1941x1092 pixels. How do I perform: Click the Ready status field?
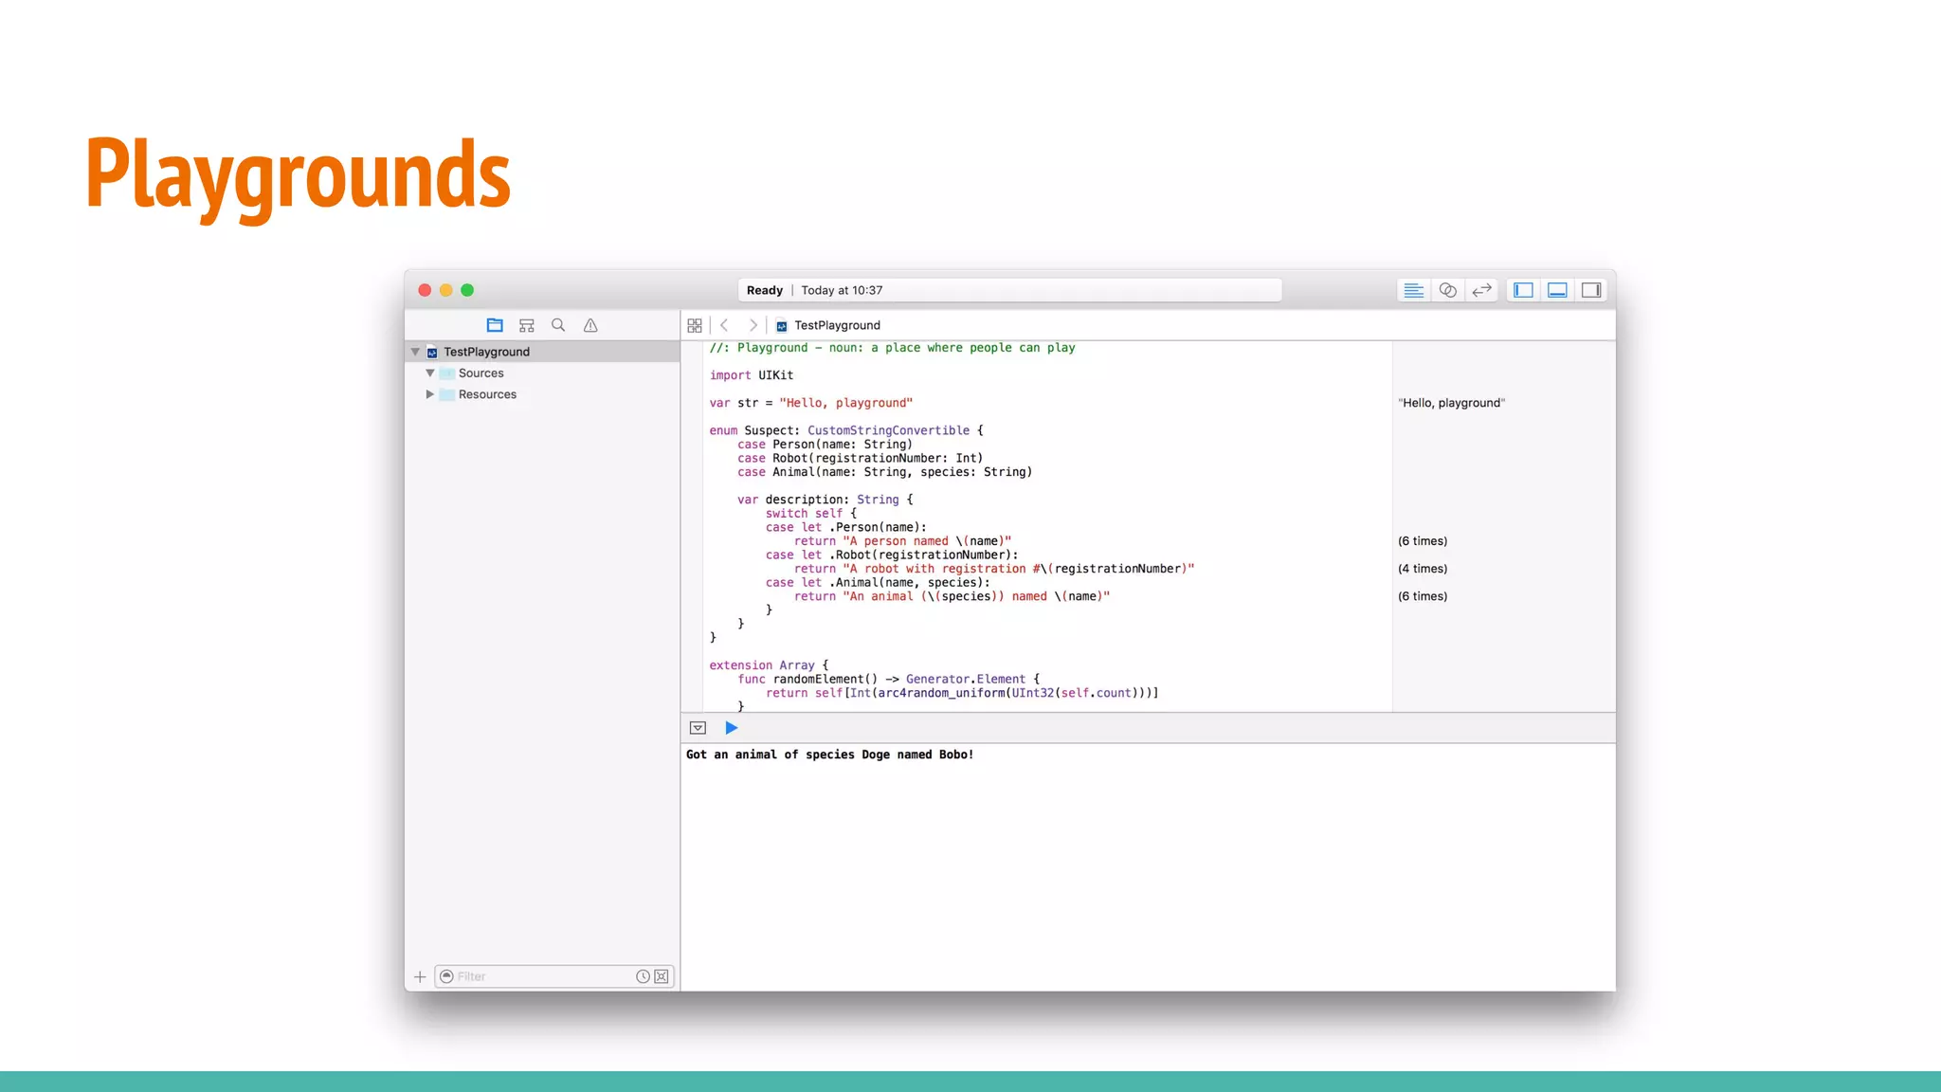pyautogui.click(x=1009, y=290)
